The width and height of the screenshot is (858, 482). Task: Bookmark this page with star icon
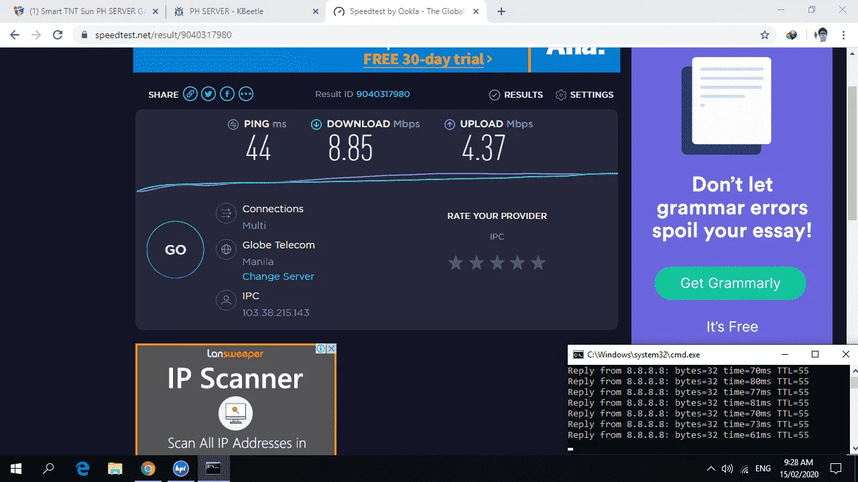pos(765,35)
